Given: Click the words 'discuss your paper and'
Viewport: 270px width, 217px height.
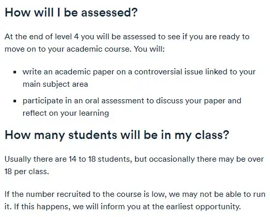Looking at the screenshot, I should tap(199, 101).
